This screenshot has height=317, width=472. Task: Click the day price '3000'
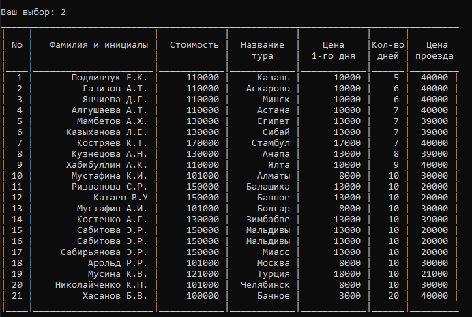(x=350, y=296)
